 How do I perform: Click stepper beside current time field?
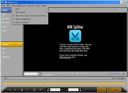pos(39,74)
